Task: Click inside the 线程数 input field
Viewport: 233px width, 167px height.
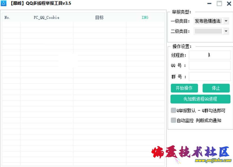Action: tap(210, 55)
